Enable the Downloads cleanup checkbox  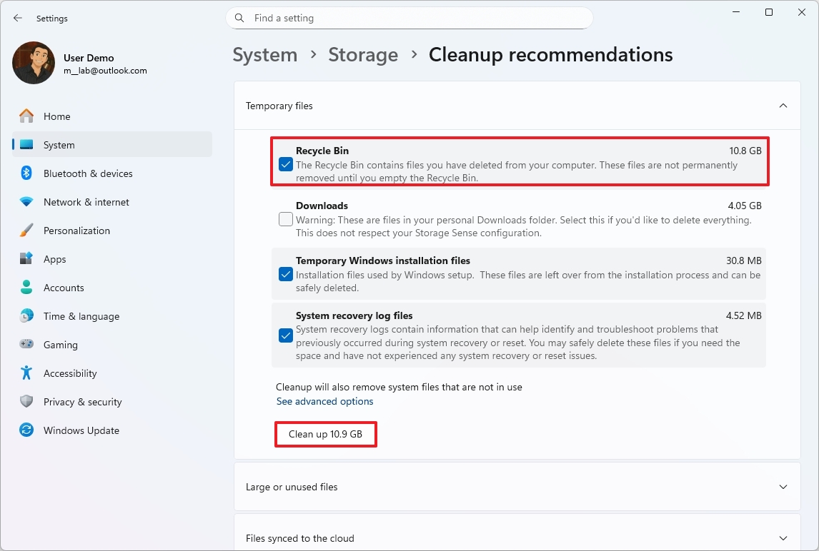point(285,219)
